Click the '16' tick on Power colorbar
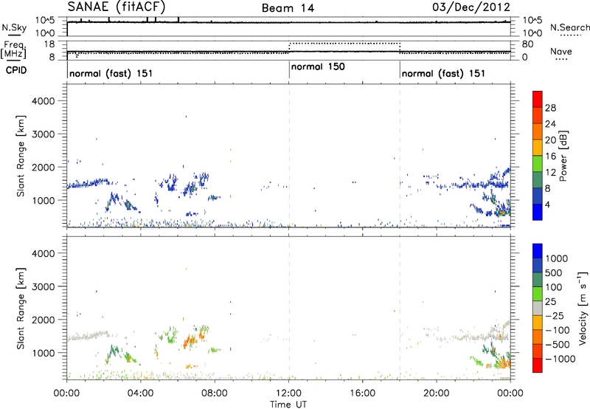 click(x=550, y=157)
